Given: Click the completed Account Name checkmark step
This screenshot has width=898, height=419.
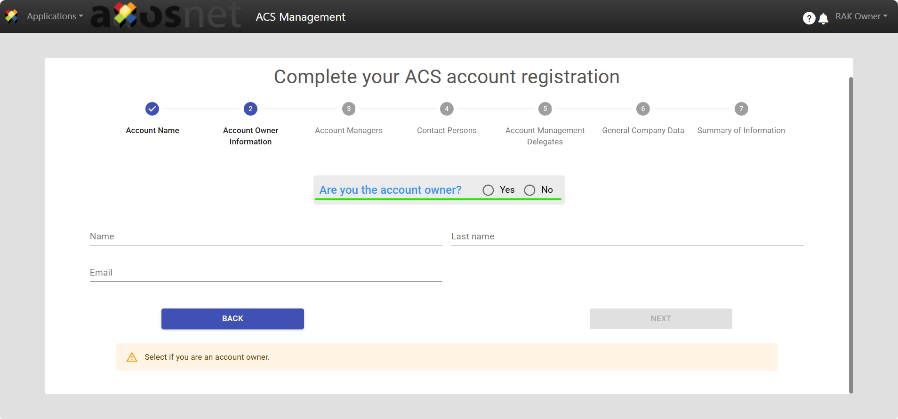Looking at the screenshot, I should [152, 109].
